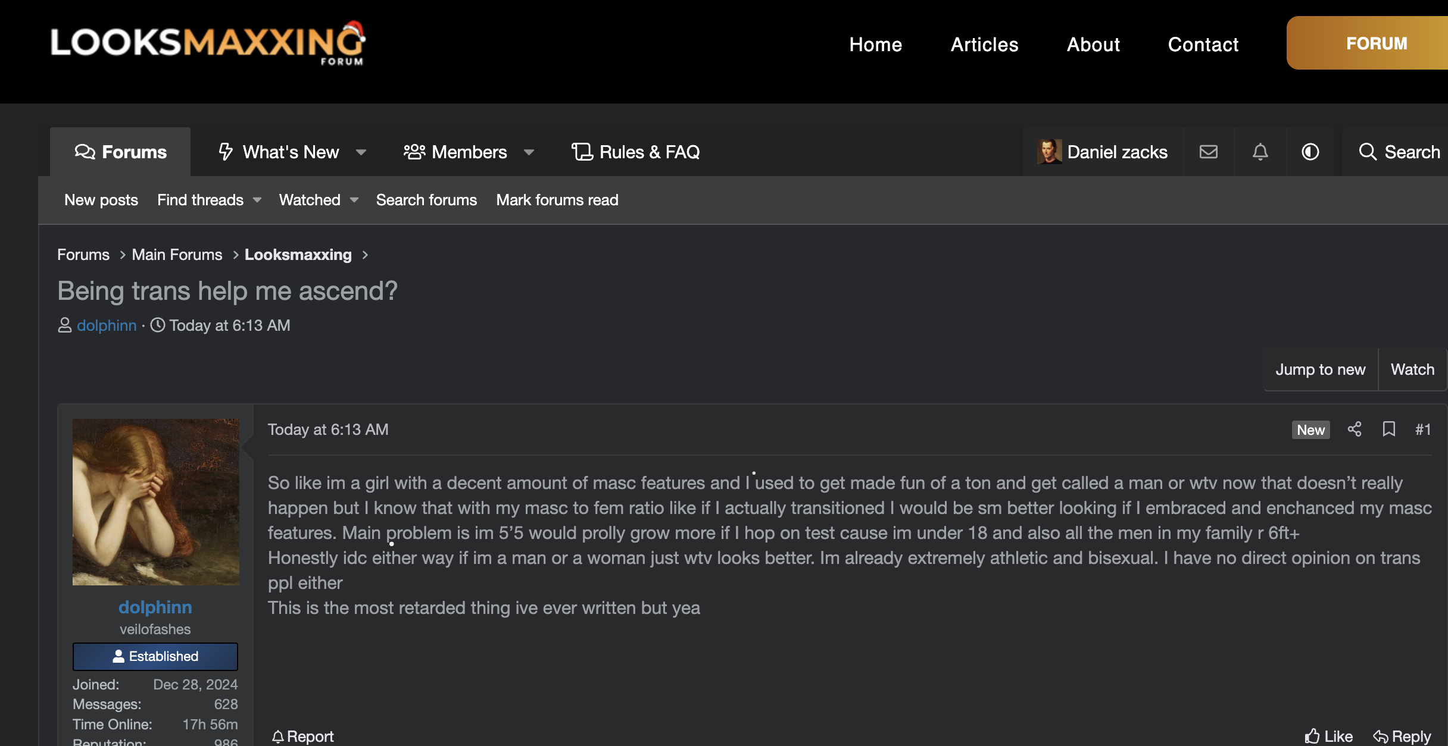1448x746 pixels.
Task: Switch to the Forums tab
Action: pyautogui.click(x=120, y=152)
